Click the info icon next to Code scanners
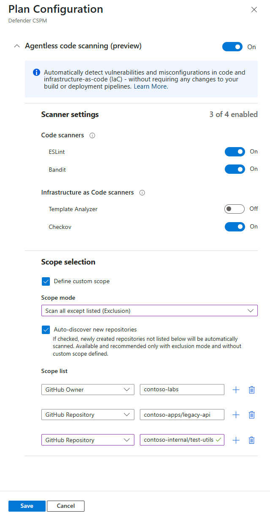 tap(93, 136)
